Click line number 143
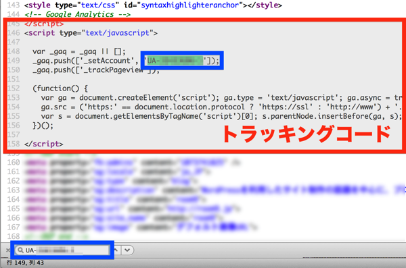This screenshot has width=406, height=268. point(14,5)
